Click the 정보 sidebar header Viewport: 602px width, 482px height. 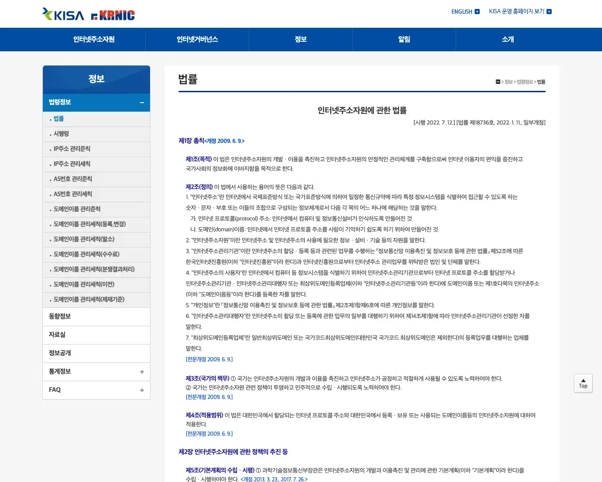click(96, 79)
